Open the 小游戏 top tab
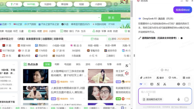The image size is (194, 109). [98, 4]
